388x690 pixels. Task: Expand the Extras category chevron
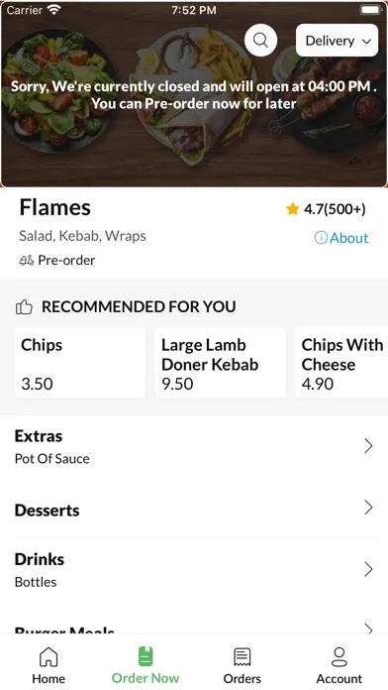[368, 446]
